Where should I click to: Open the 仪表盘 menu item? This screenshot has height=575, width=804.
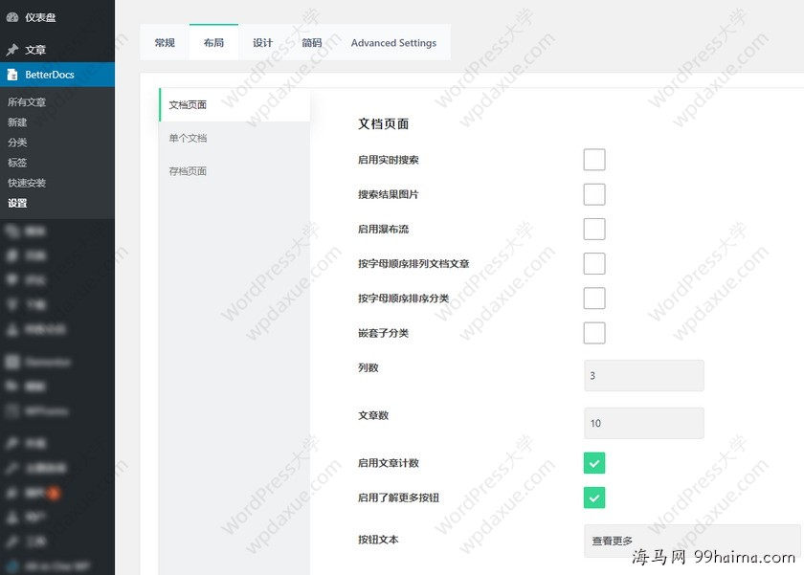pos(57,17)
